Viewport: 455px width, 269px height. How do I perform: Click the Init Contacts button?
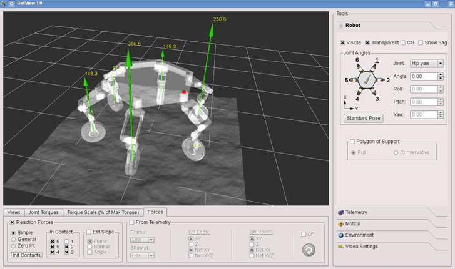pyautogui.click(x=26, y=255)
